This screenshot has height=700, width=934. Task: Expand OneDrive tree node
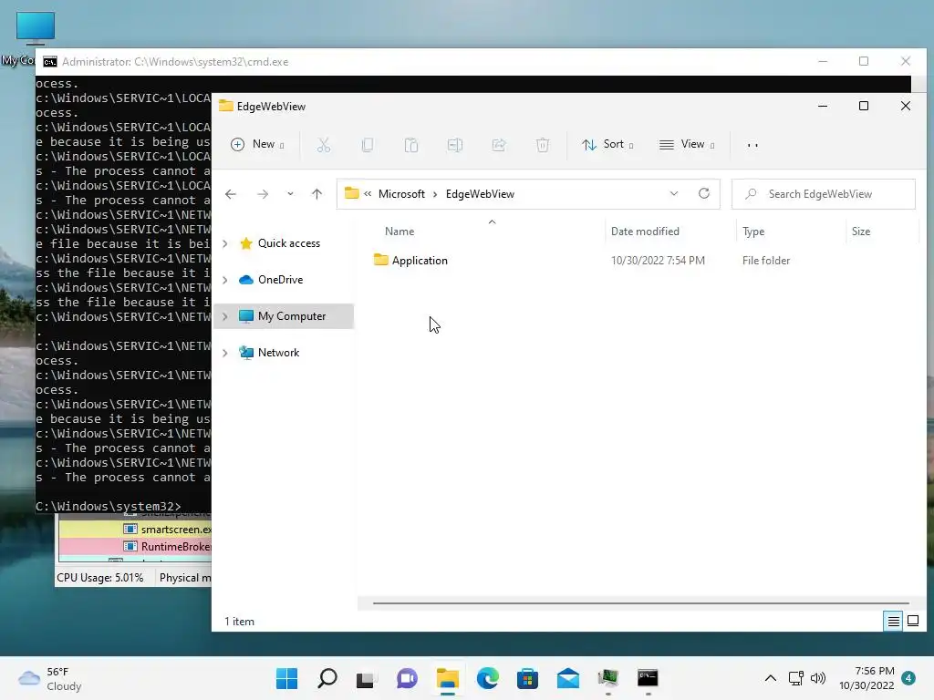click(x=225, y=280)
